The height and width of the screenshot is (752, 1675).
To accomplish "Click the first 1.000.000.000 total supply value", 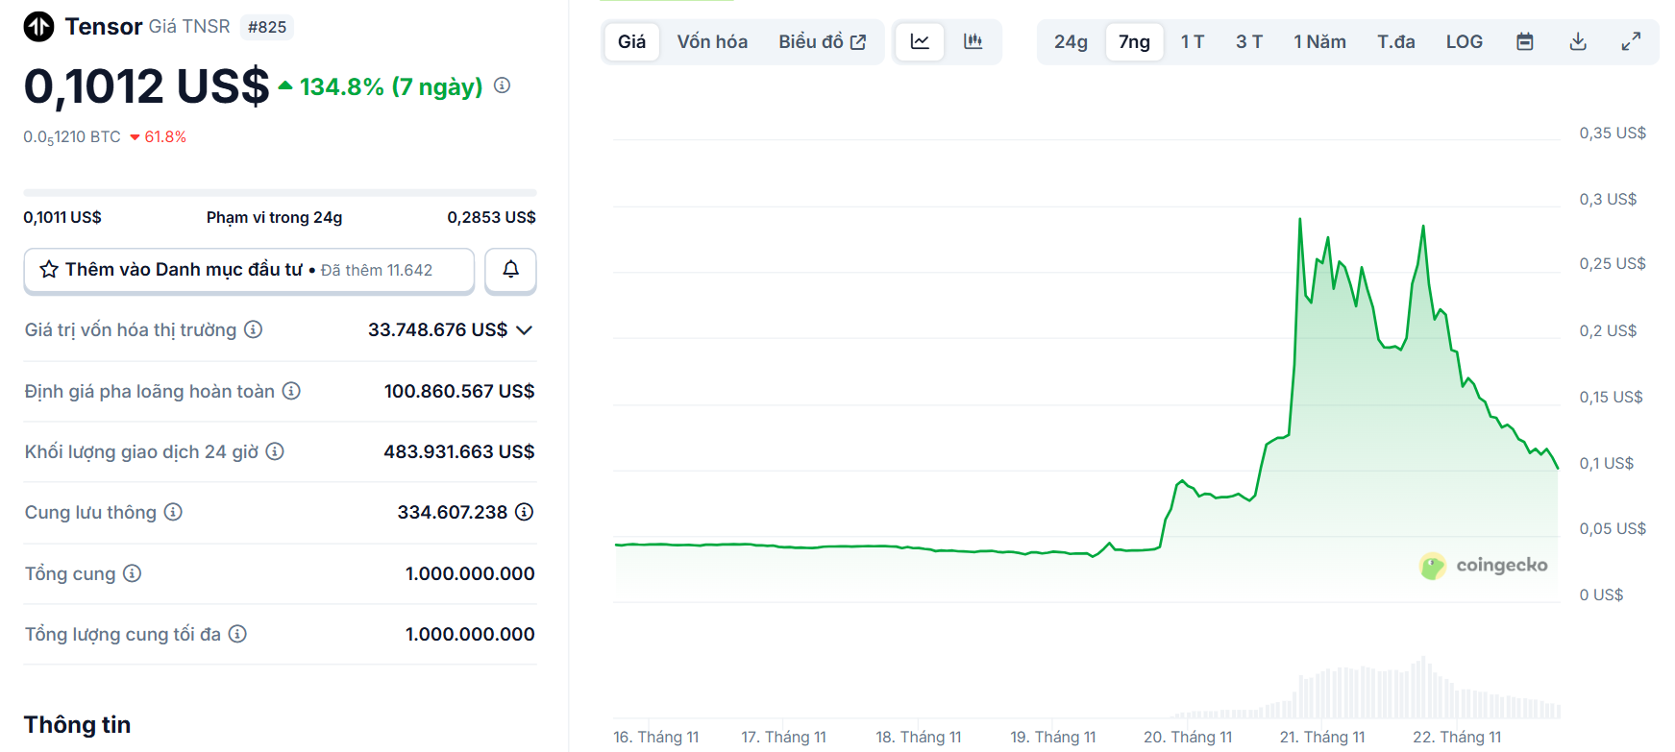I will click(x=470, y=573).
